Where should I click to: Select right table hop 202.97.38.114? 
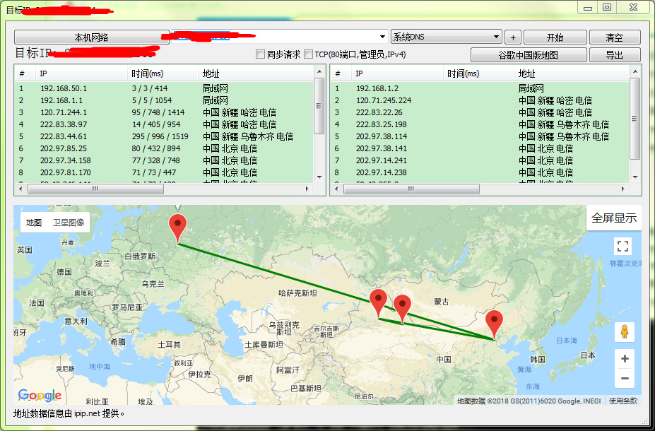pyautogui.click(x=480, y=136)
